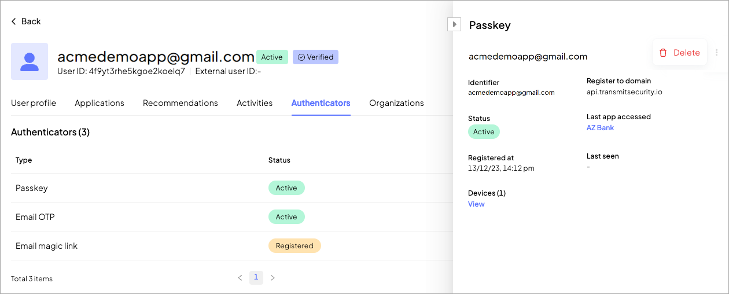Click the Active status in Passkey row
Image resolution: width=729 pixels, height=294 pixels.
[286, 188]
